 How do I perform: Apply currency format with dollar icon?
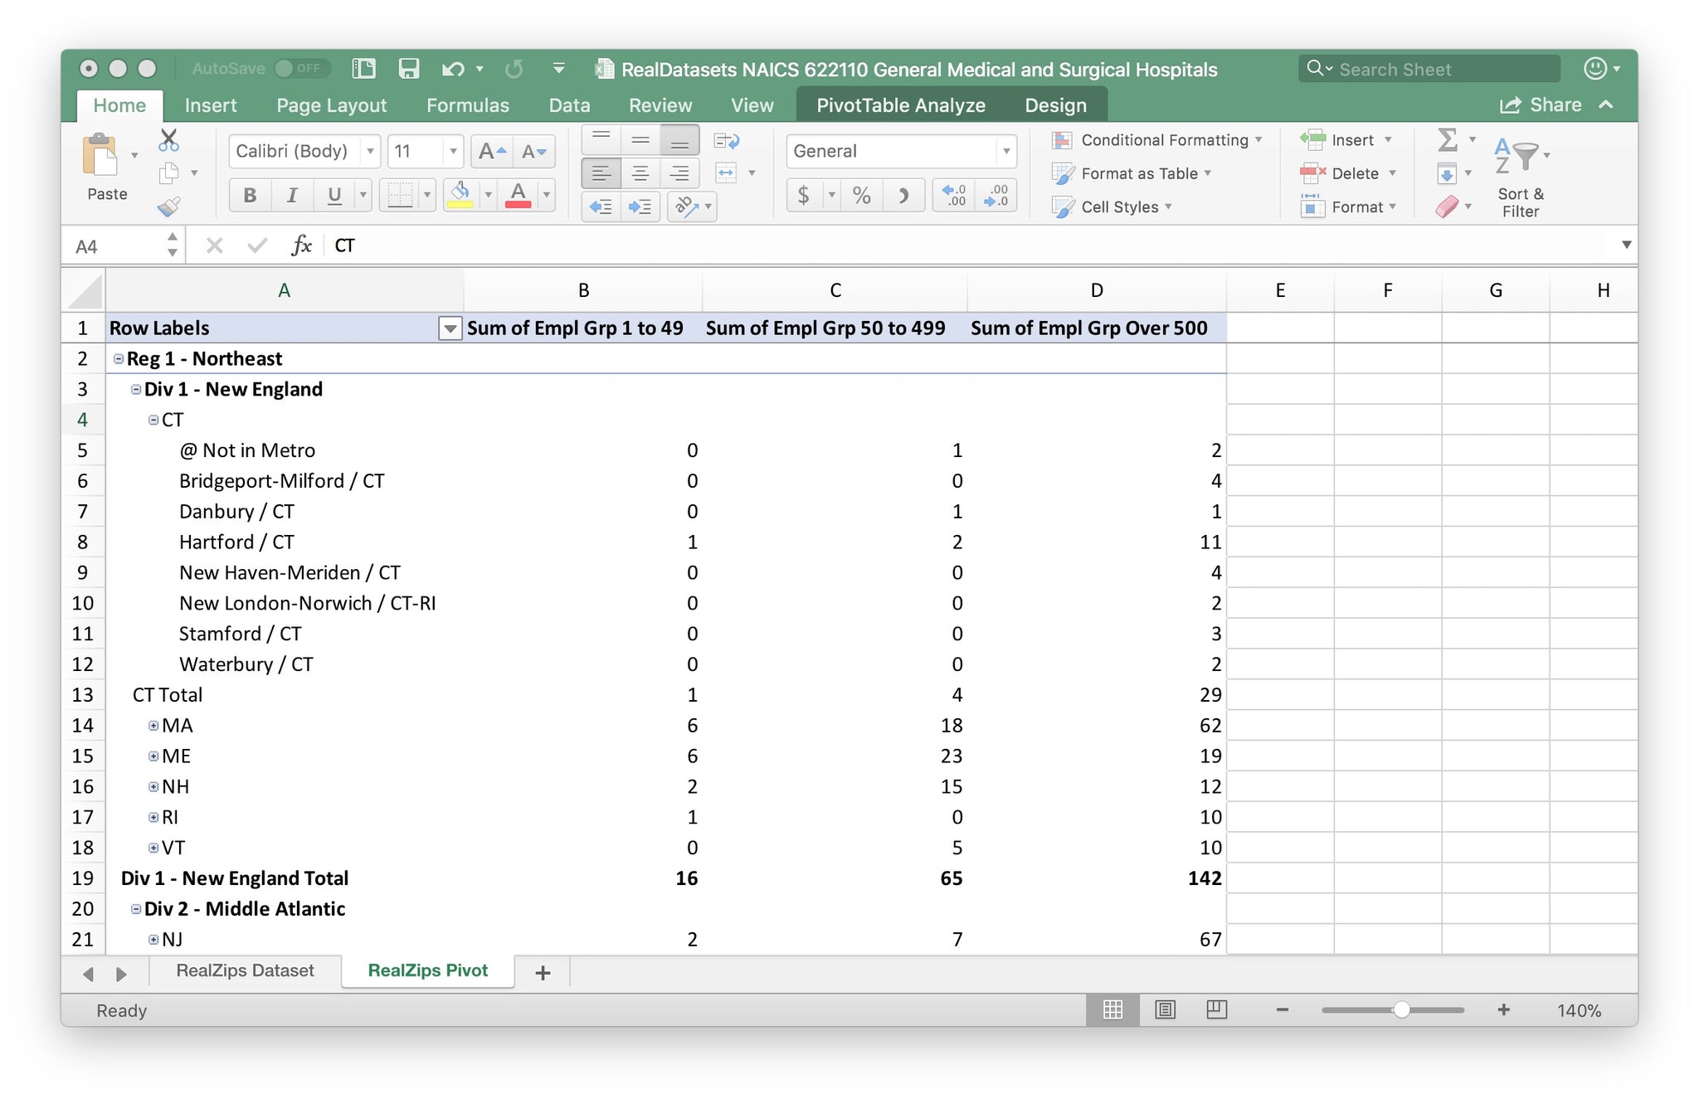(x=803, y=196)
